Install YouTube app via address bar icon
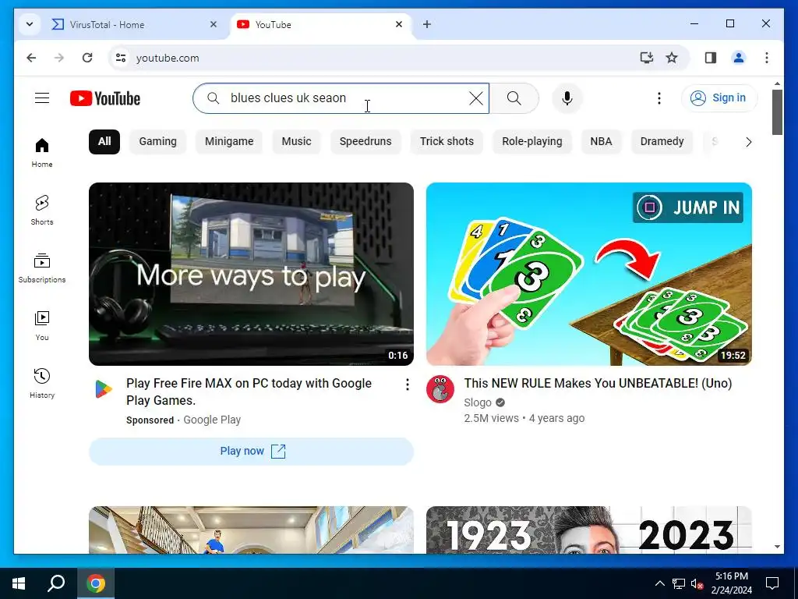The image size is (798, 599). (646, 58)
